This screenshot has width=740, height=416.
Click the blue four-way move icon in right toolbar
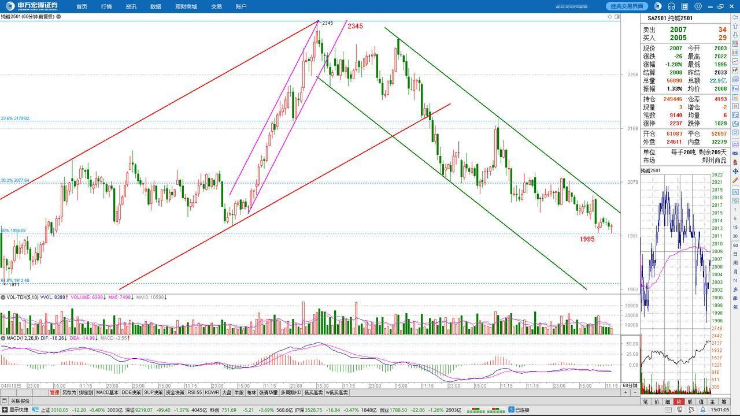(x=735, y=172)
